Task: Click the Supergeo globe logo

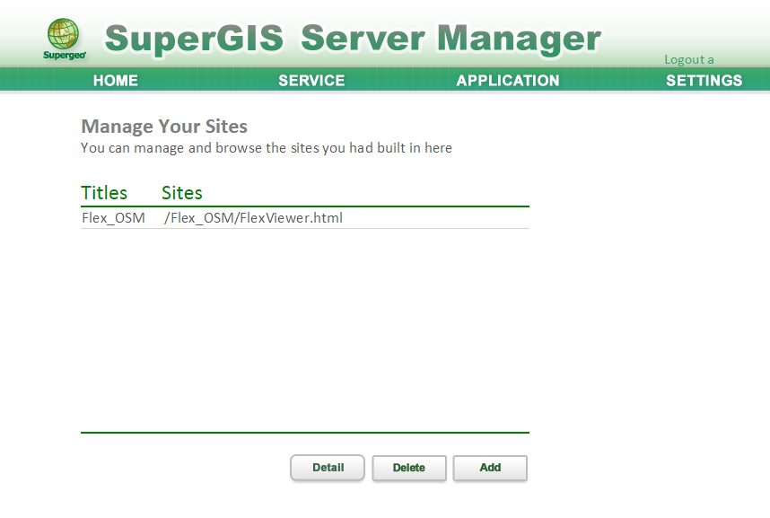Action: tap(64, 39)
